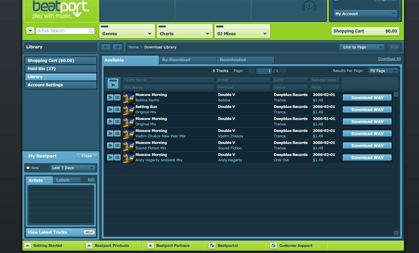The image size is (419, 253).
Task: Click the Edit link in My Beatport
Action: click(91, 179)
